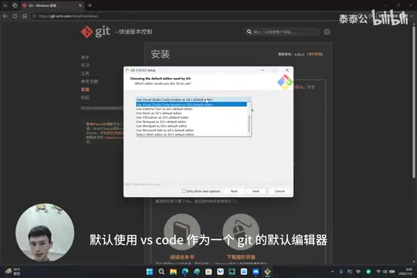Choose VSCodium as Git's default editor
The image size is (417, 278).
192,117
